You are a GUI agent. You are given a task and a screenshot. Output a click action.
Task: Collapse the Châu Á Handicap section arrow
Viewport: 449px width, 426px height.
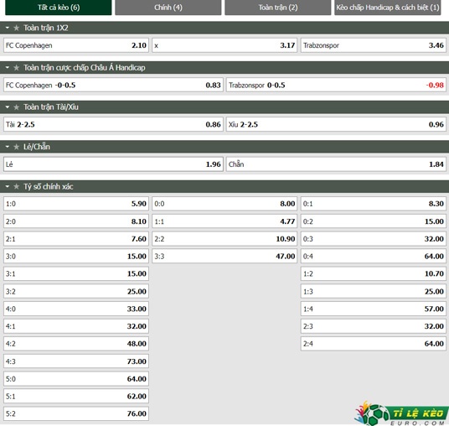[x=8, y=68]
